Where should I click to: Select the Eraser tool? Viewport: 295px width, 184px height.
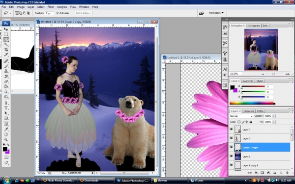pyautogui.click(x=6, y=81)
